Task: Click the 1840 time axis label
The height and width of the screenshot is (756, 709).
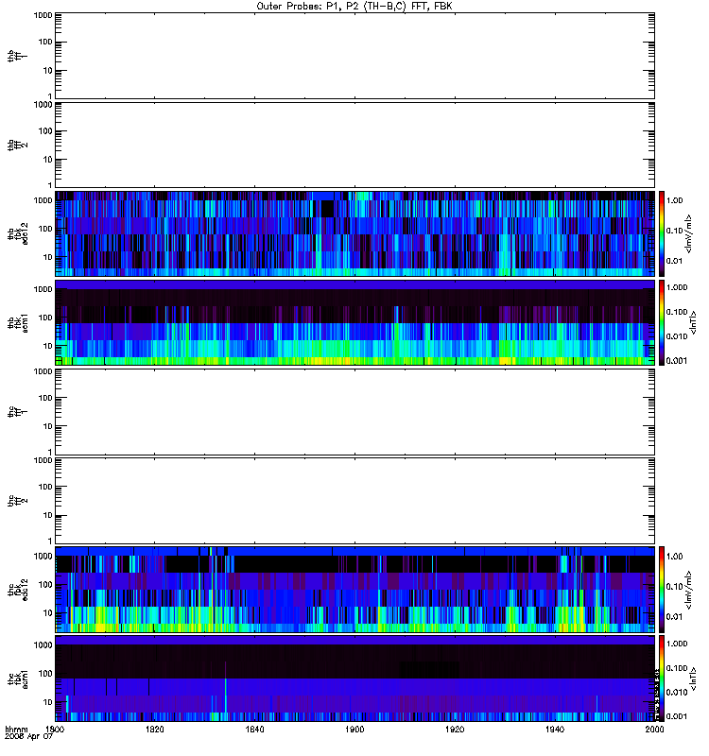Action: [254, 729]
